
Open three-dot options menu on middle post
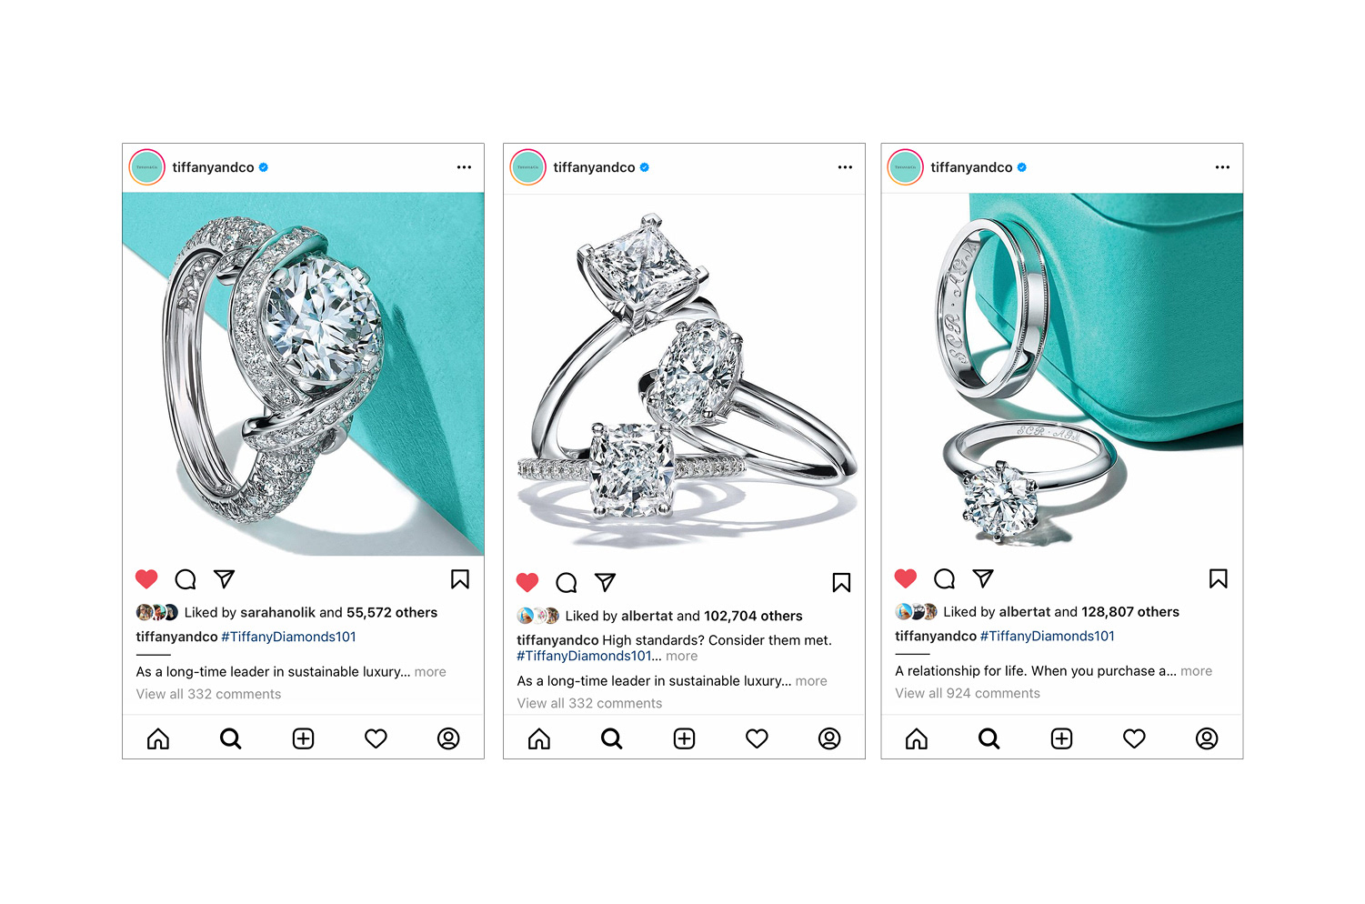coord(845,167)
